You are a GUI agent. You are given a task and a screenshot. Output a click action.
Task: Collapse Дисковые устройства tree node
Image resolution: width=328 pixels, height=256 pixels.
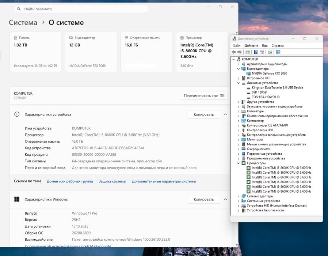point(239,83)
